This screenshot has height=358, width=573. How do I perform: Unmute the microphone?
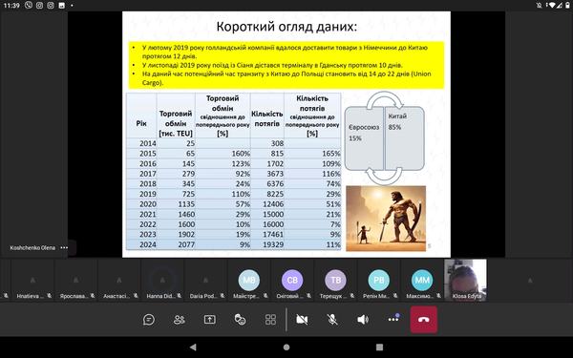[332, 320]
